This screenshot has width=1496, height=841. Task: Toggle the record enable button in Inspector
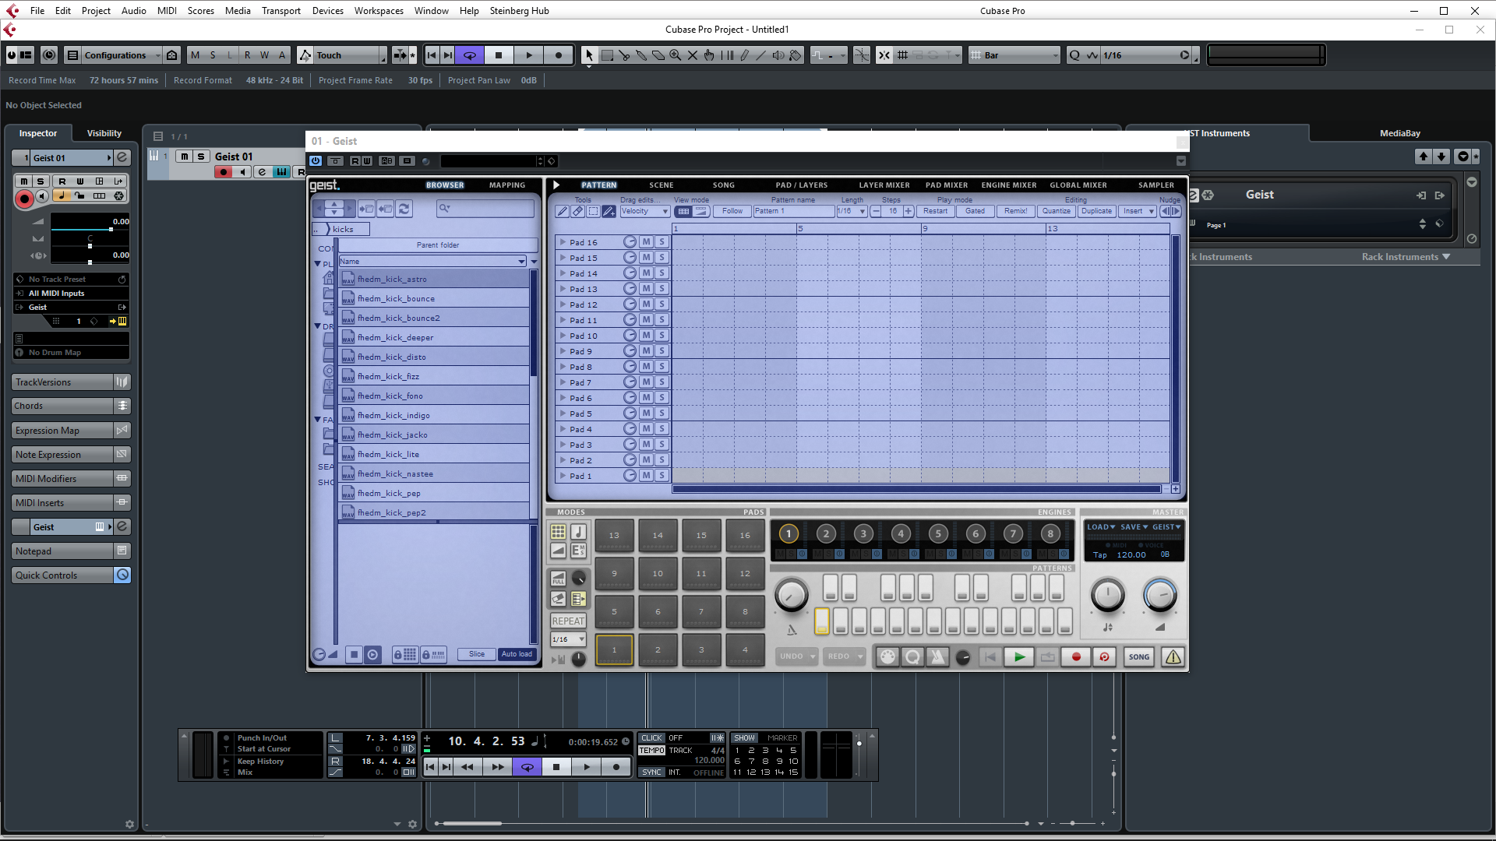click(24, 199)
